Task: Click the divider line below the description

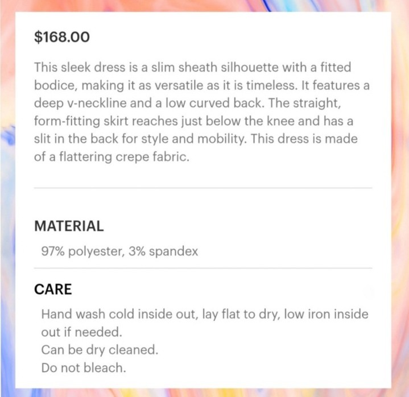Action: (203, 188)
